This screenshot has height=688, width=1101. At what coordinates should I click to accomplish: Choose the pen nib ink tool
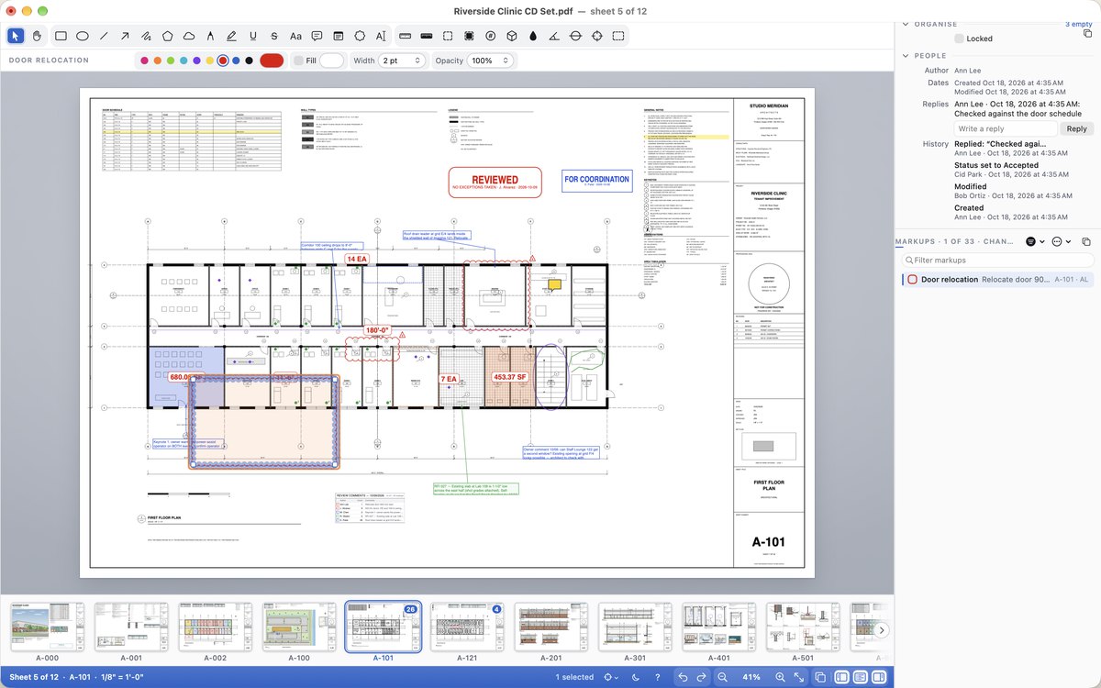(210, 36)
